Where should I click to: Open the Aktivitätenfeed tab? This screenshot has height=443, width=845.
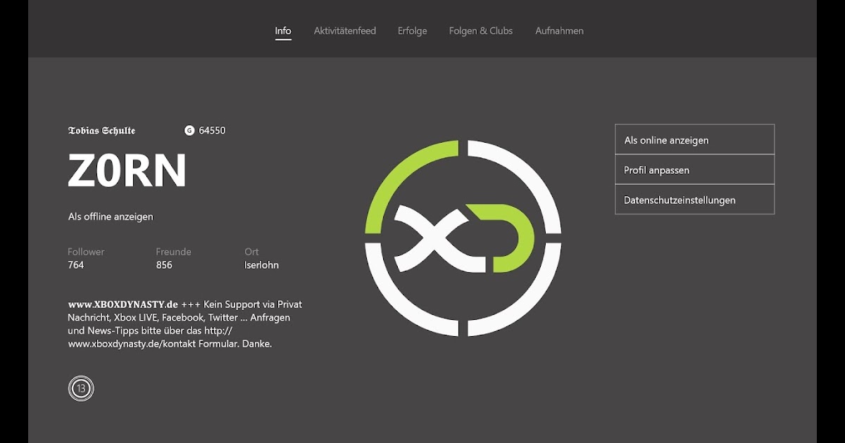345,31
